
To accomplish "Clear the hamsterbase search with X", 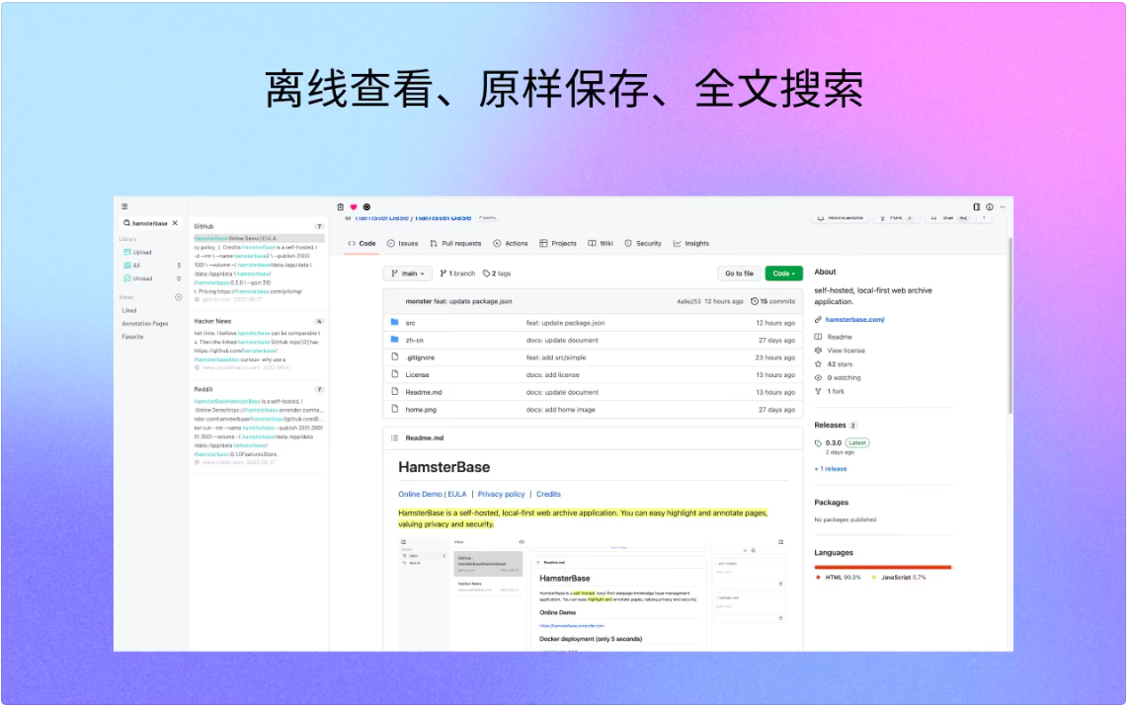I will 175,223.
